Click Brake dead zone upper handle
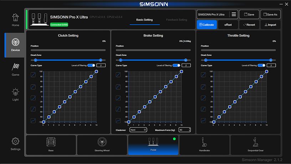291x164 pixels. [x=185, y=60]
